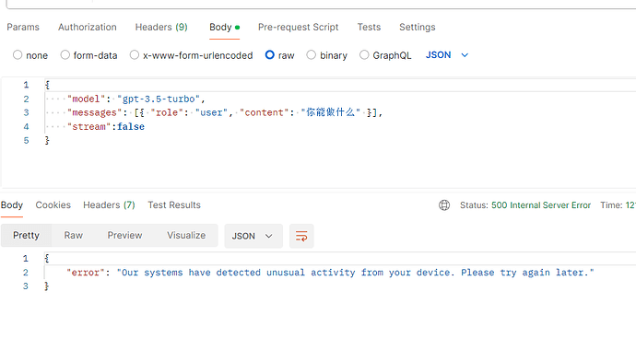This screenshot has width=636, height=350.
Task: Switch to the Raw response view
Action: 74,236
